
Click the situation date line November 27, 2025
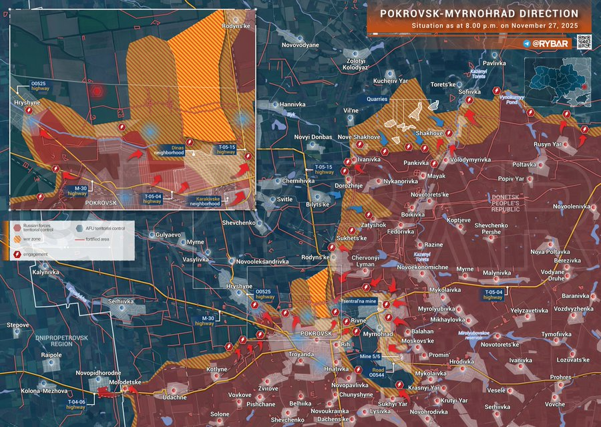click(495, 26)
